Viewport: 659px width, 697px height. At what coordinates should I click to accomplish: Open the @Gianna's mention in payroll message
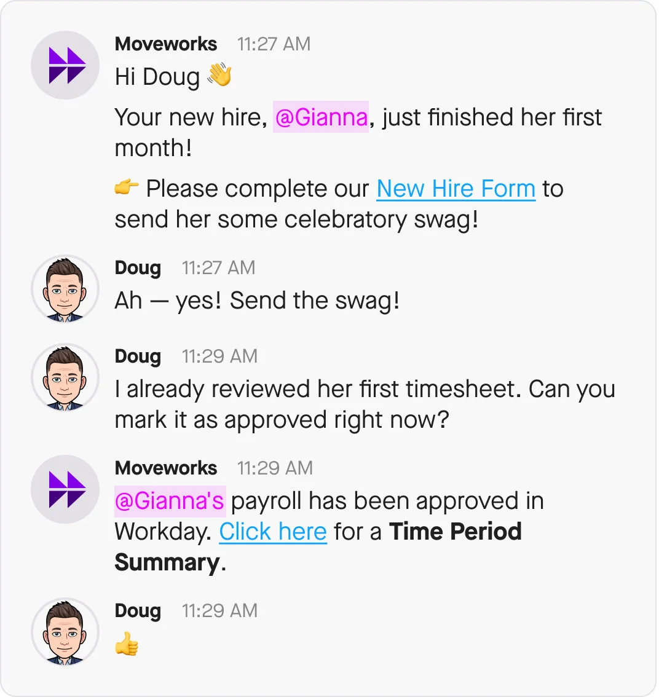click(170, 501)
